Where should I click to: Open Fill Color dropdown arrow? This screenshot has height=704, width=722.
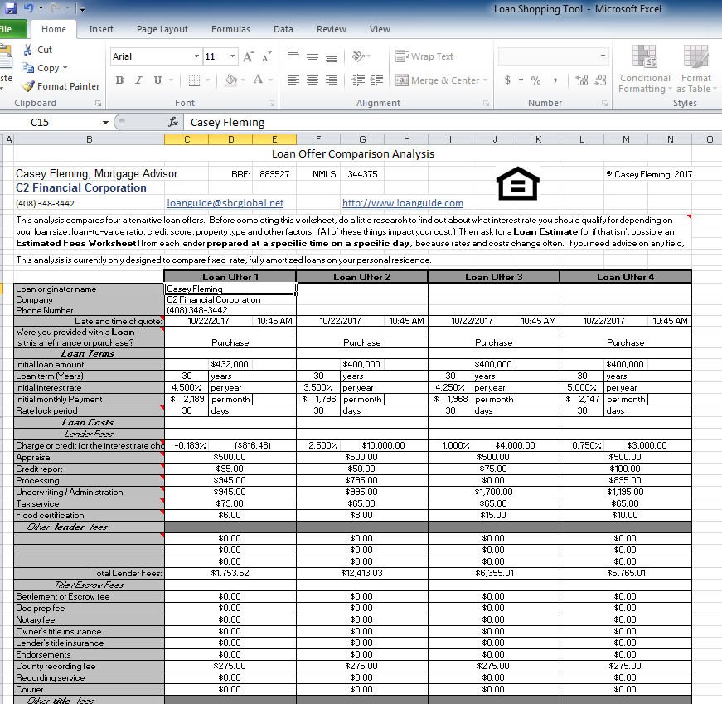coord(243,80)
